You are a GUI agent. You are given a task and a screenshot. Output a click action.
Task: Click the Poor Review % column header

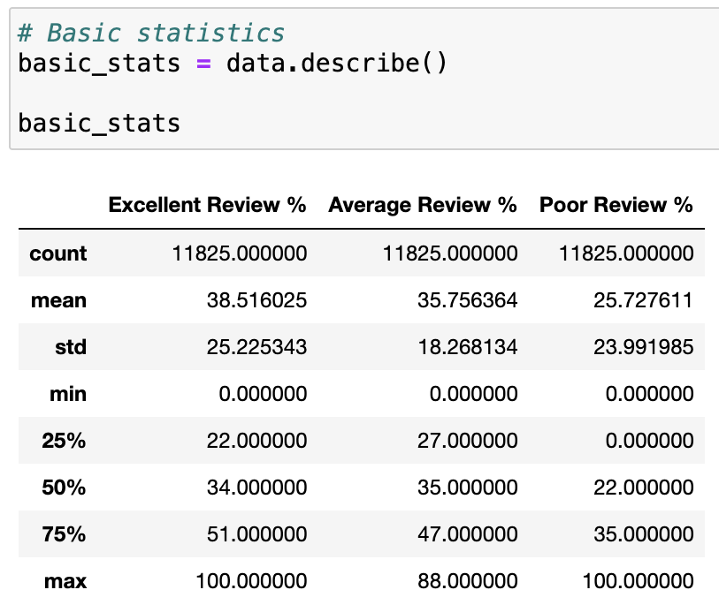(616, 205)
